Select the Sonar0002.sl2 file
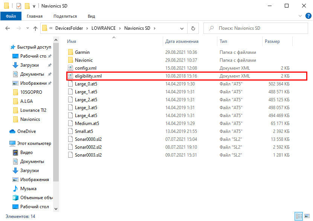Image resolution: width=313 pixels, height=221 pixels. point(88,147)
